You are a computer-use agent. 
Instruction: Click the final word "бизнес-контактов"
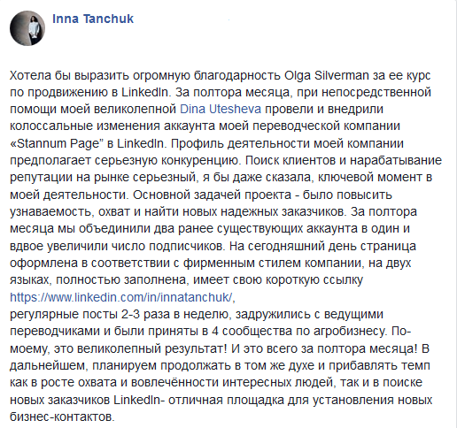pos(61,417)
